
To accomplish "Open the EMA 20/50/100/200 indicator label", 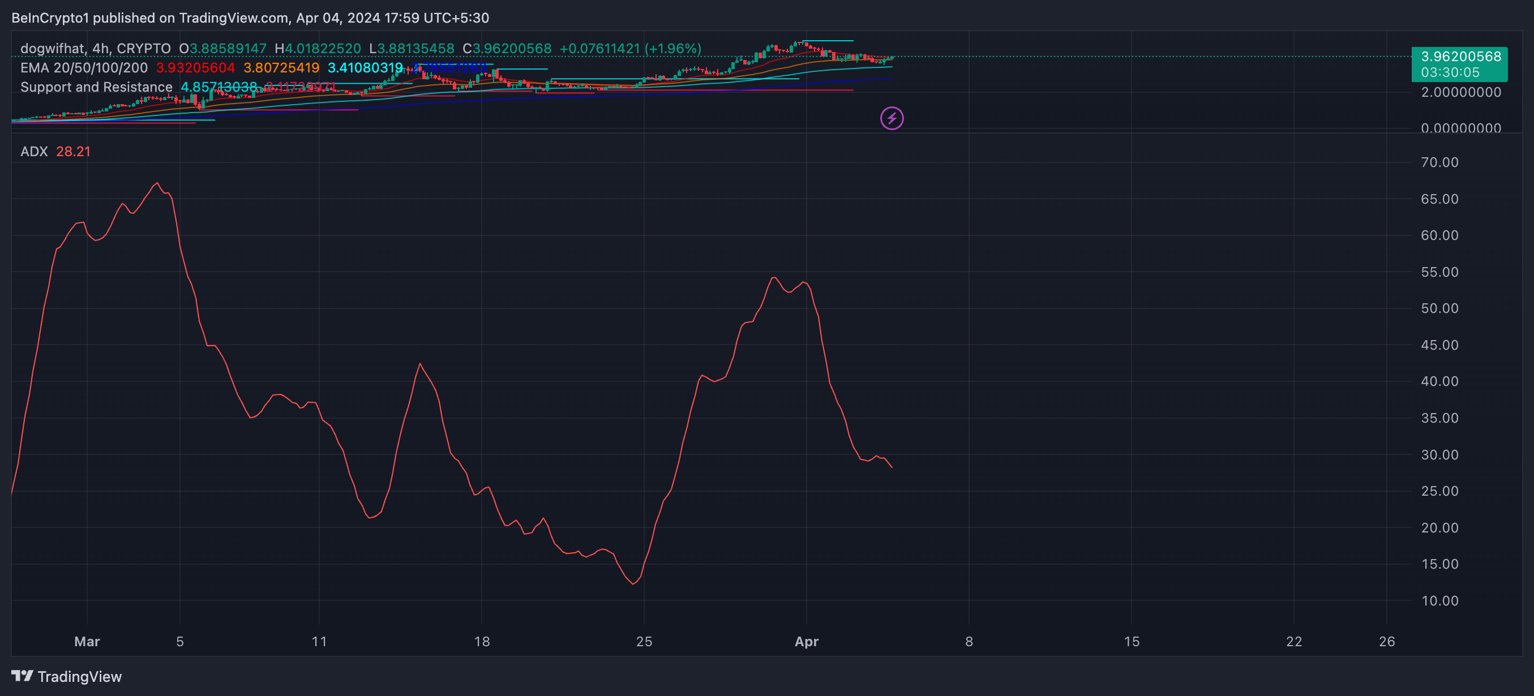I will [84, 68].
